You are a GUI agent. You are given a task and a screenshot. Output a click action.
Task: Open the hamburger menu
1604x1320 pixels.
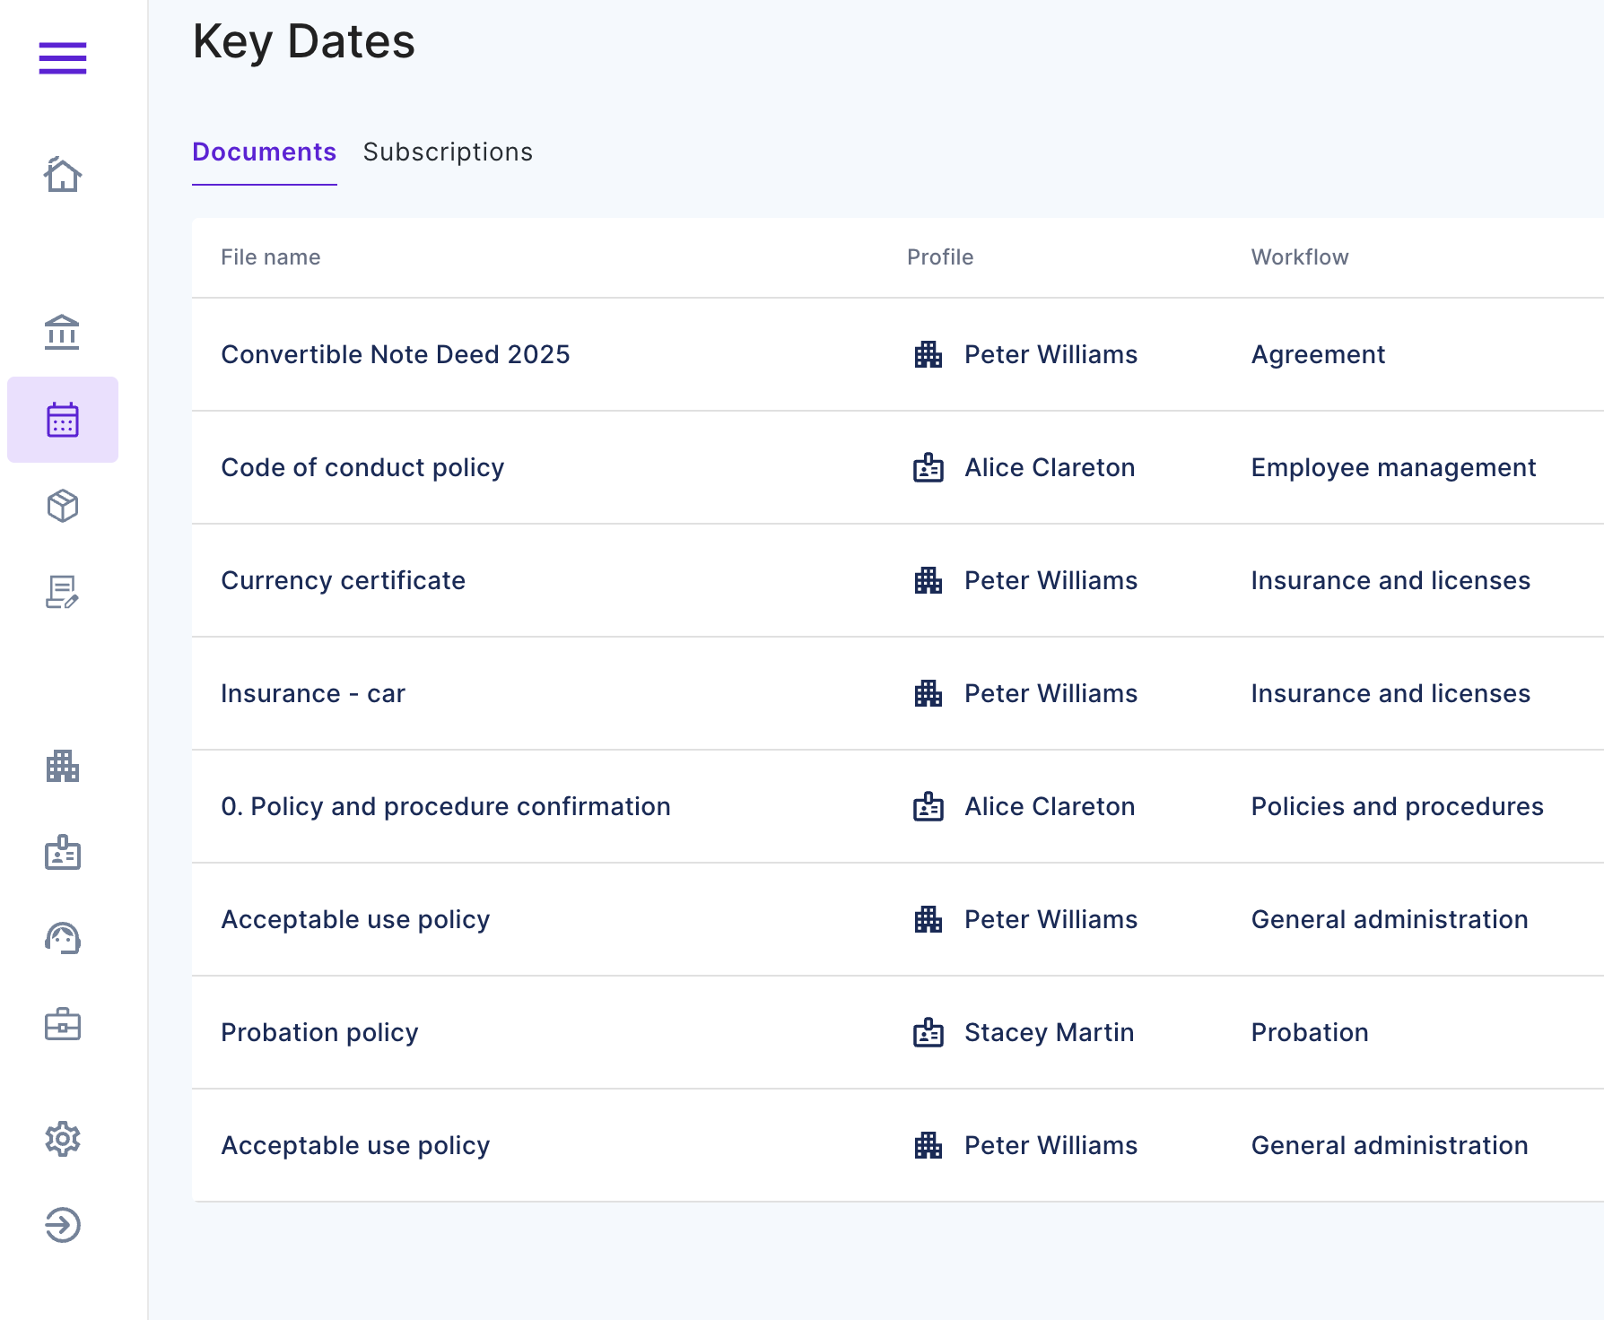point(63,58)
